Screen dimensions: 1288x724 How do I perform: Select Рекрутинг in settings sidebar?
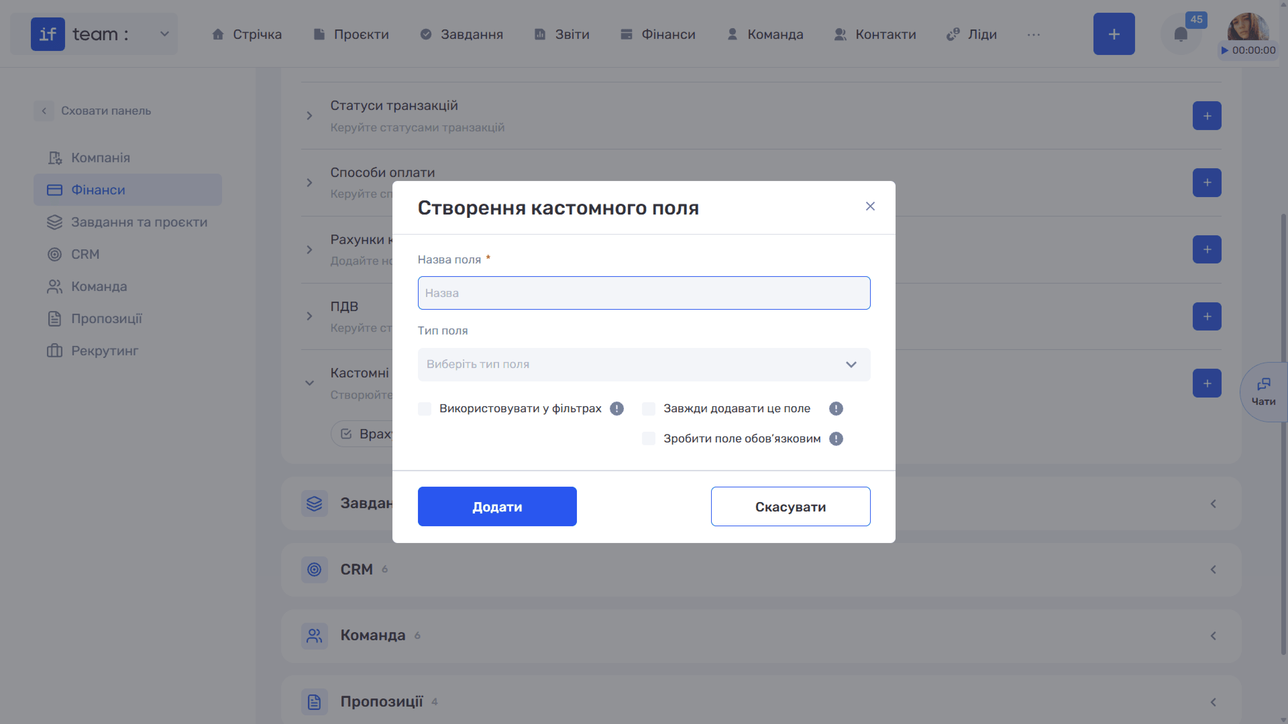coord(127,351)
